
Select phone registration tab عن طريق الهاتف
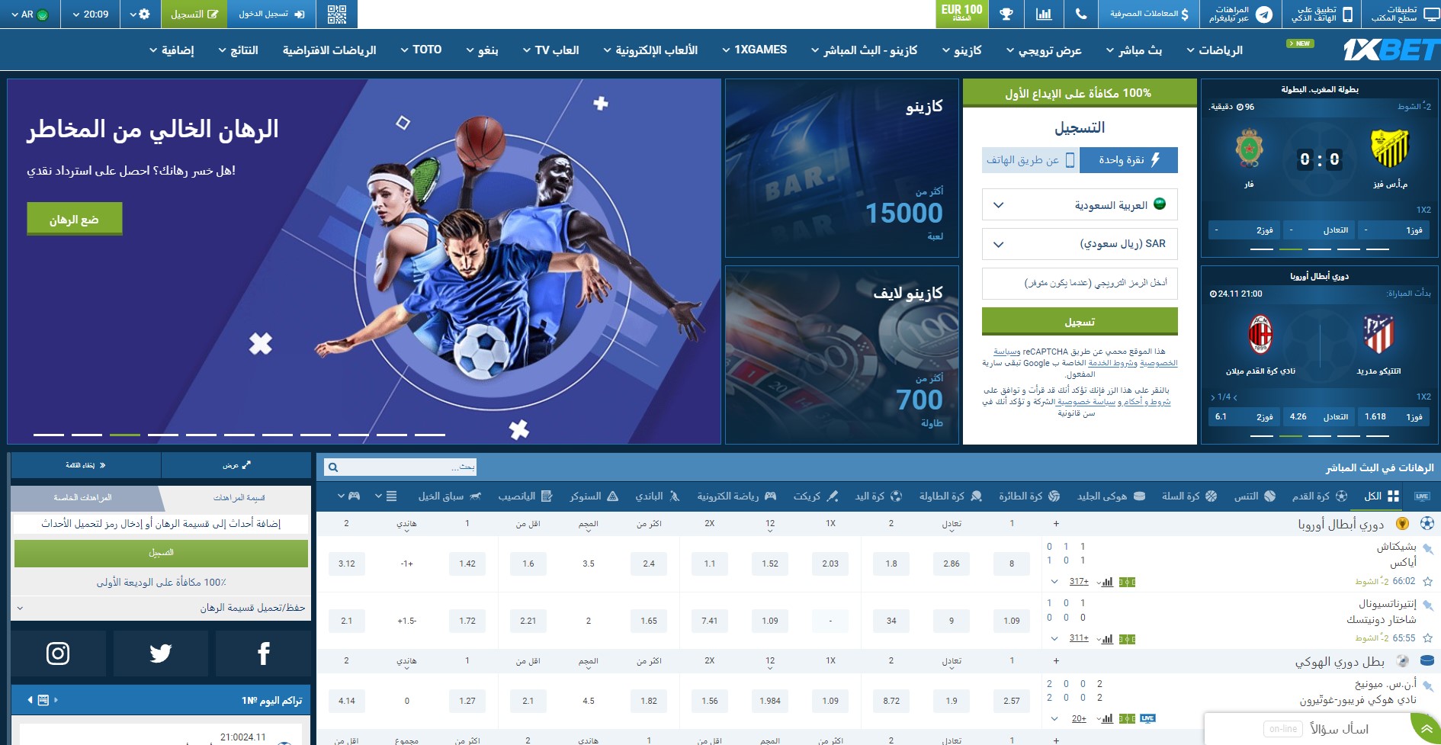[1030, 159]
